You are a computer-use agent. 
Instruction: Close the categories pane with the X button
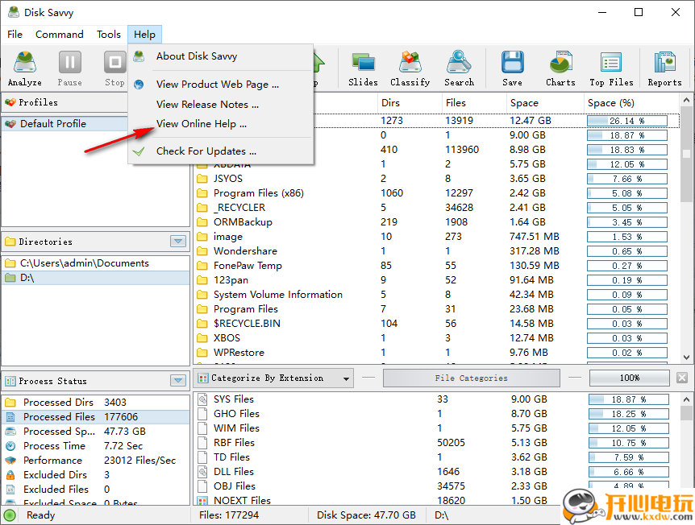(x=682, y=378)
